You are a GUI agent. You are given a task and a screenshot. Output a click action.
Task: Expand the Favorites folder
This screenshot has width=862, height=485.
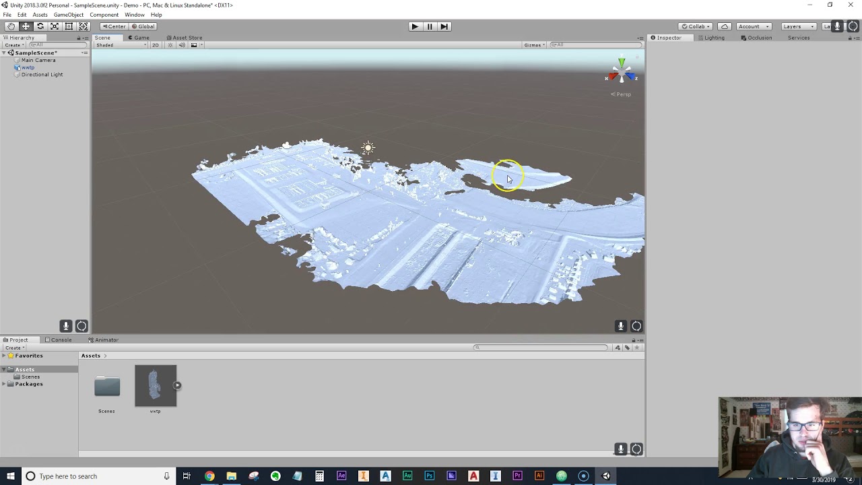(4, 356)
